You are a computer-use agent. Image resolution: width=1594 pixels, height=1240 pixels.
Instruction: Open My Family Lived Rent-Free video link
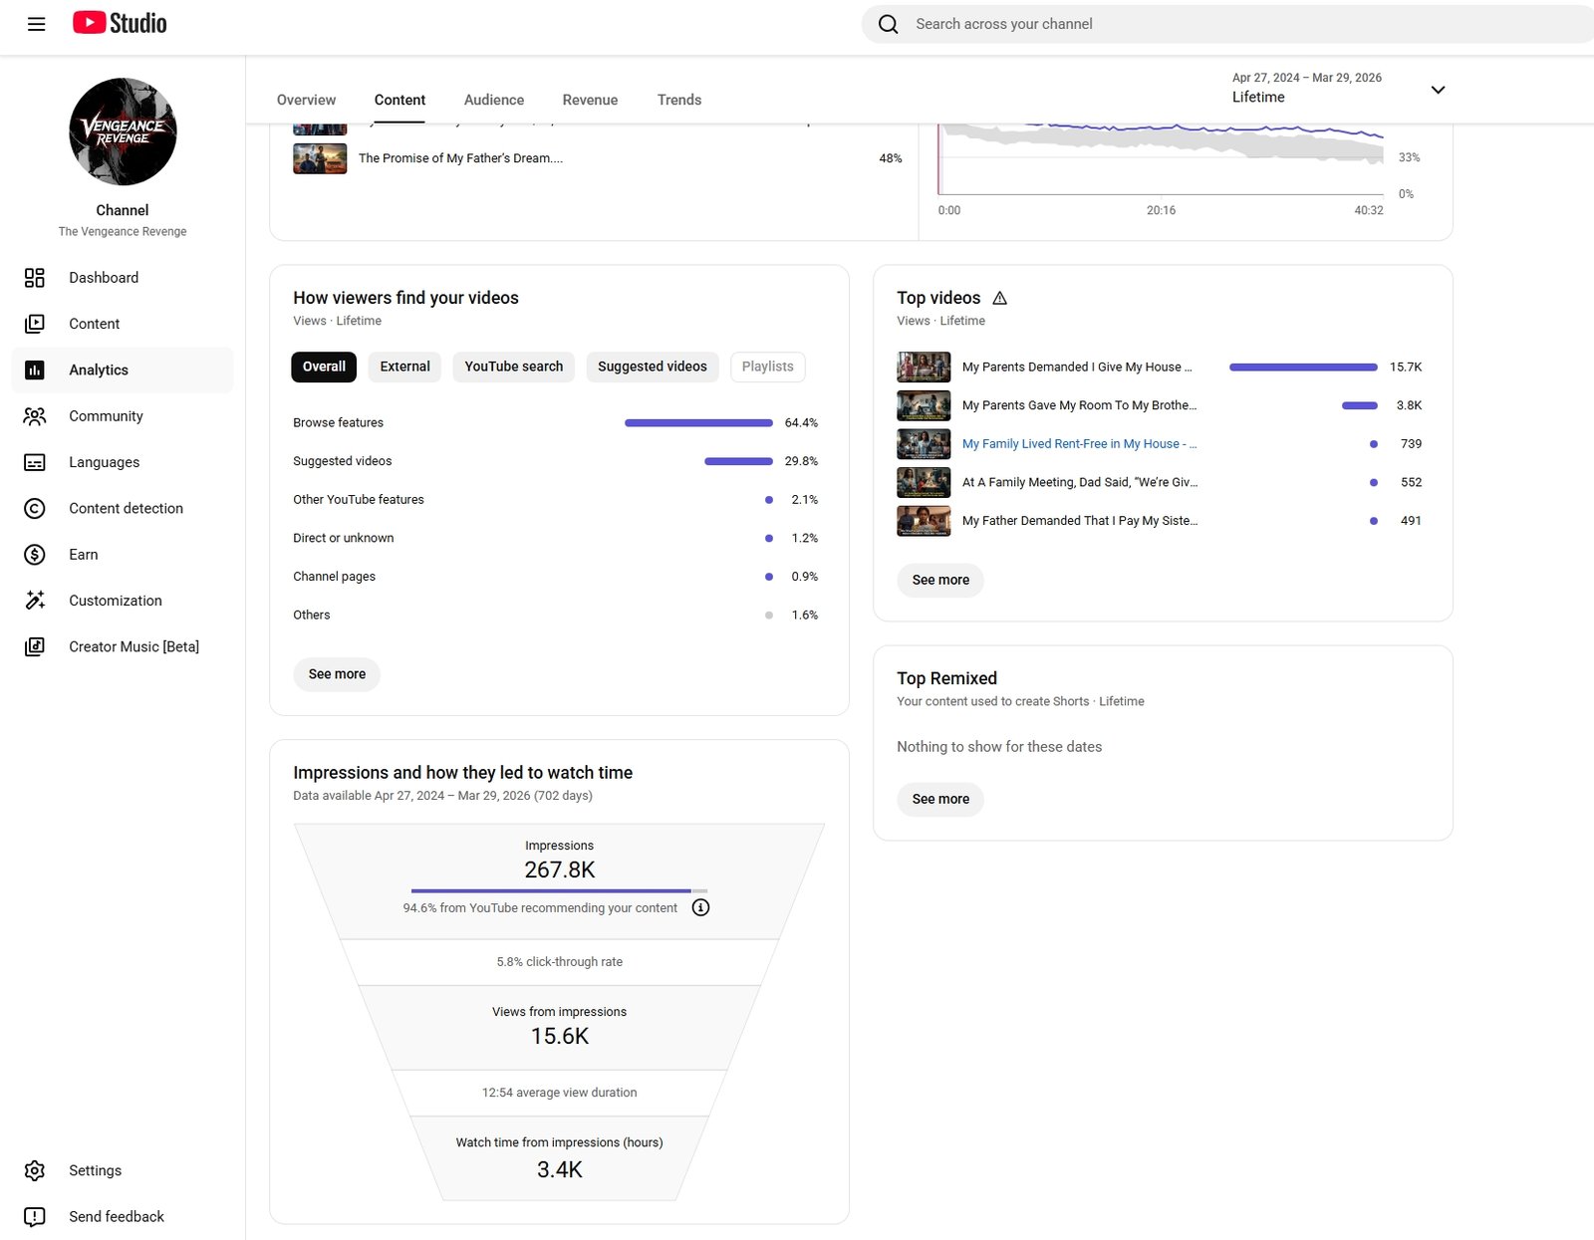[1078, 444]
